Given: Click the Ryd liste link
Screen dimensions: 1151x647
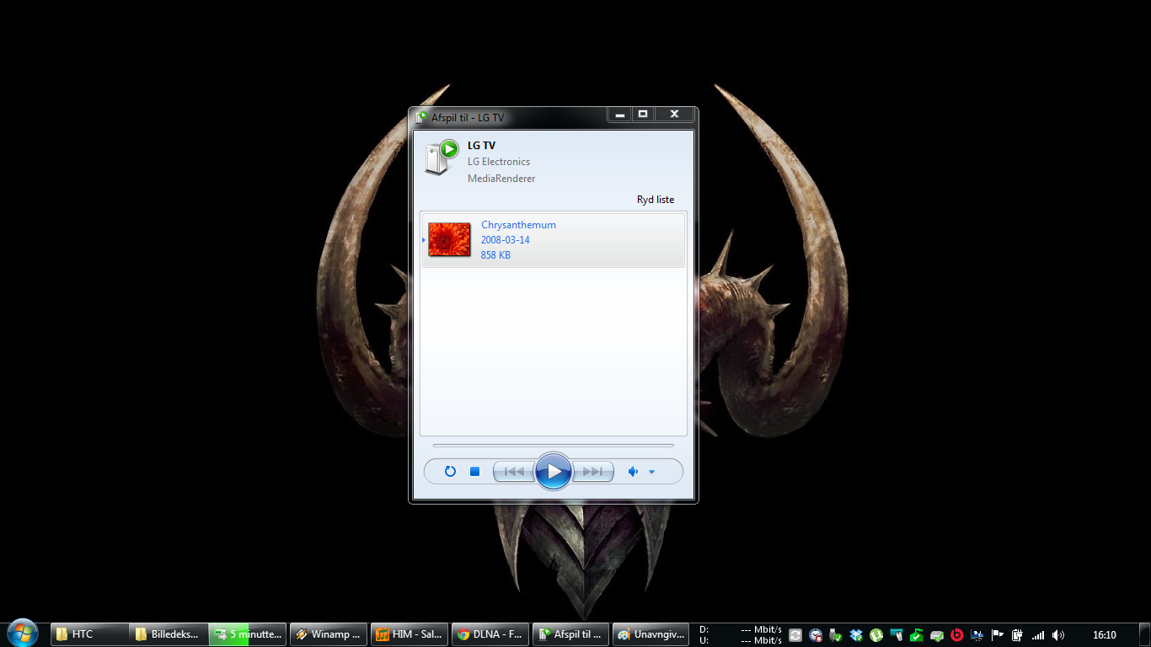Looking at the screenshot, I should tap(655, 200).
